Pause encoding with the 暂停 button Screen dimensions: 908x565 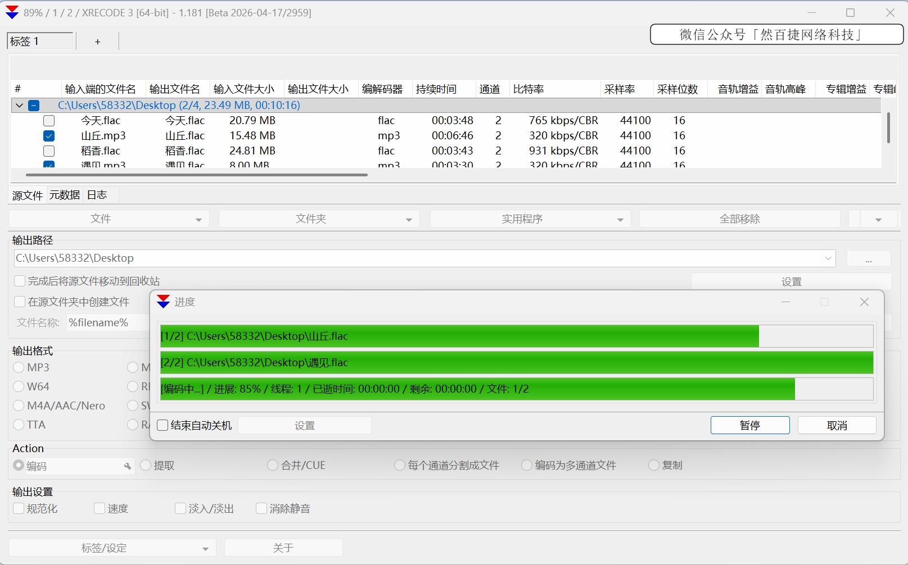(x=749, y=425)
